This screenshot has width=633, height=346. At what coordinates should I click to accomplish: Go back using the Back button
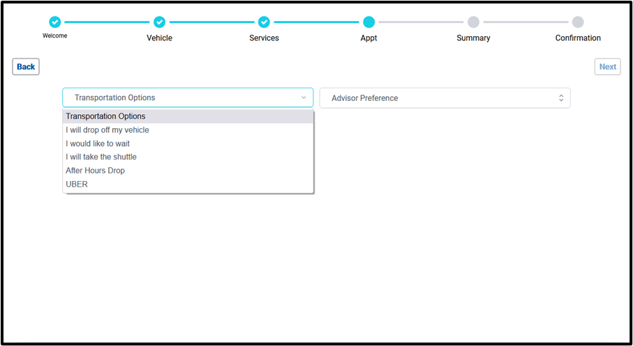coord(26,67)
